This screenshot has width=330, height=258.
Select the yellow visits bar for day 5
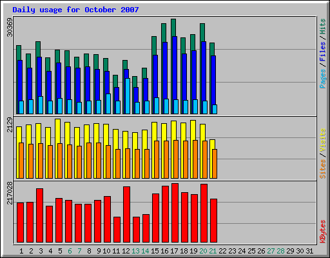tap(57, 131)
